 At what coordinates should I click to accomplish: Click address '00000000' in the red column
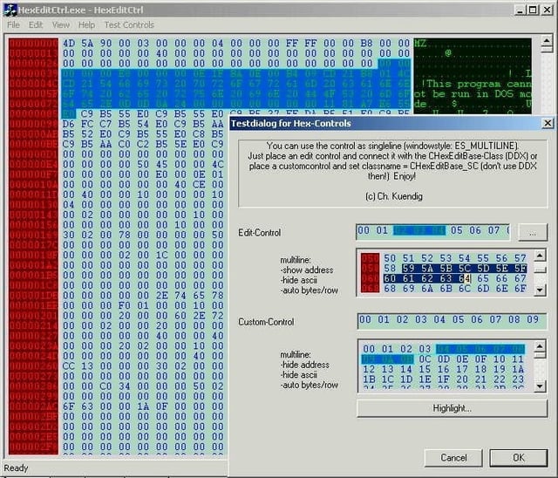coord(33,44)
